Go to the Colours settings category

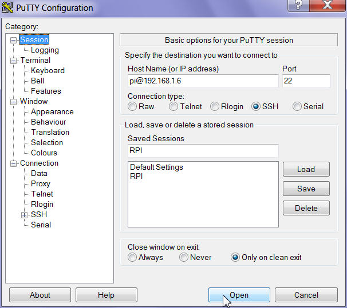(44, 153)
